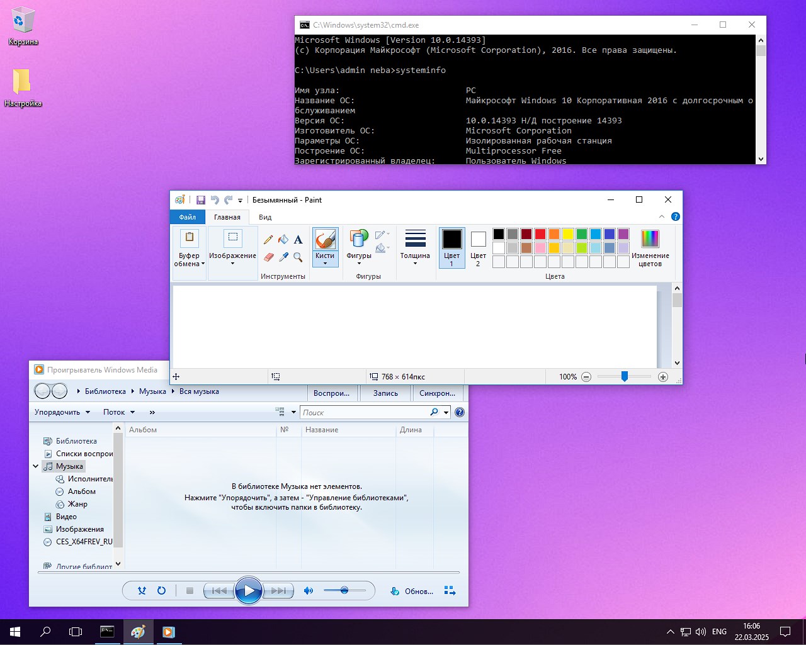This screenshot has height=645, width=806.
Task: Click the Синхрон... tab button in Media Player
Action: [x=437, y=393]
